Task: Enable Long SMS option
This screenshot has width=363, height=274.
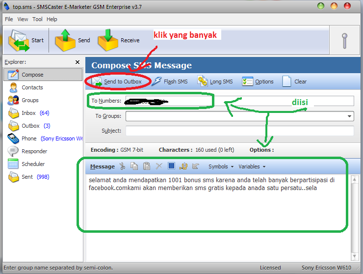Action: 215,82
